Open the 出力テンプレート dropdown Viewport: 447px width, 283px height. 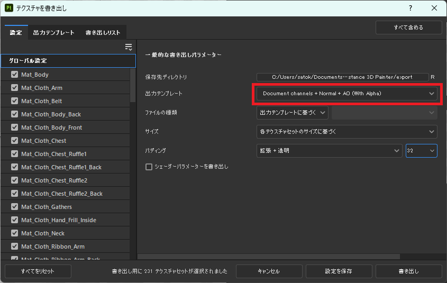coord(346,94)
